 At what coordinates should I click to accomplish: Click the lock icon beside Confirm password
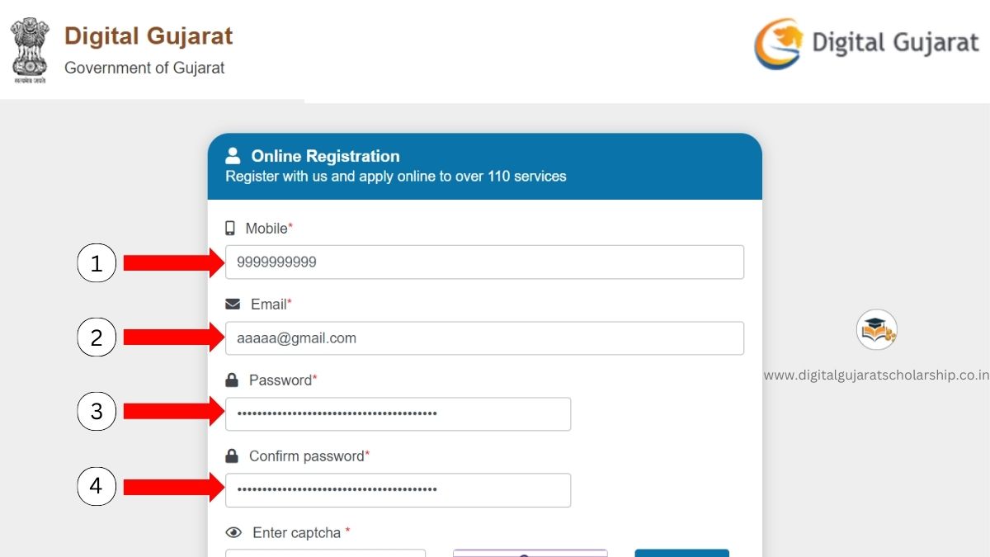tap(232, 456)
